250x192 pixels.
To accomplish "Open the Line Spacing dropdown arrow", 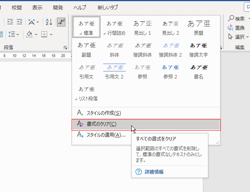I will (18, 34).
